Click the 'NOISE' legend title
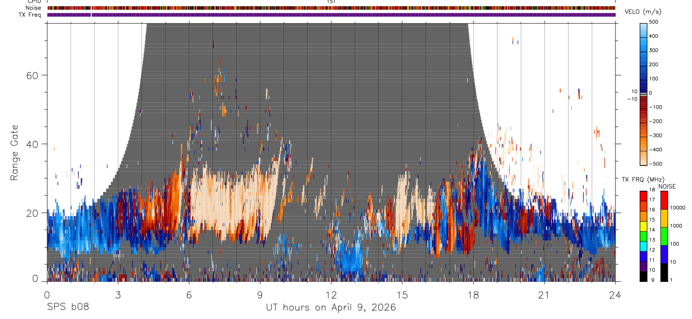 coord(667,186)
